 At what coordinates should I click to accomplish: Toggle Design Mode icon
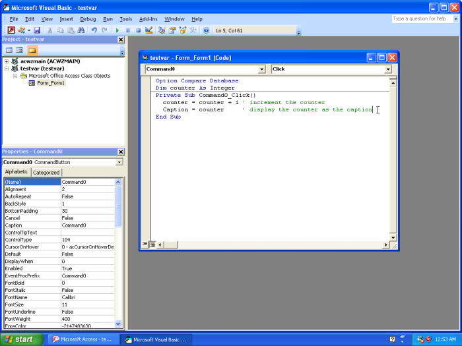coord(148,30)
